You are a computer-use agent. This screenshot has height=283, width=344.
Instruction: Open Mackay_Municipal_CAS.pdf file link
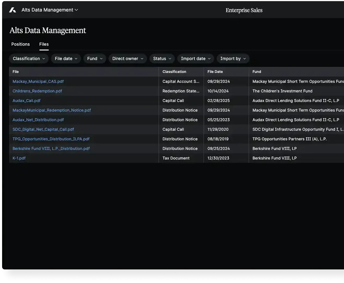(38, 81)
